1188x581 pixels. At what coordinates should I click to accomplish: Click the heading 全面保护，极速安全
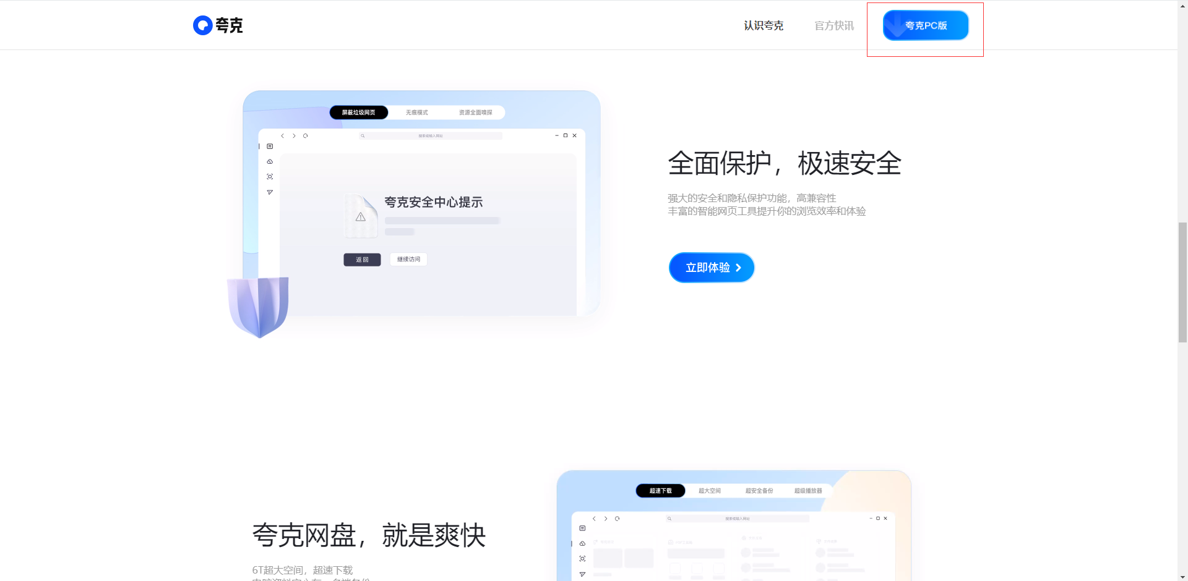(x=785, y=163)
